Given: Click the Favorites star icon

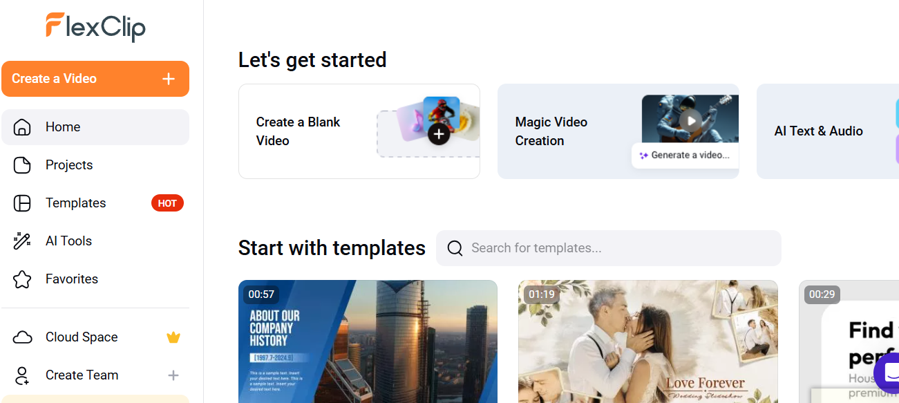Looking at the screenshot, I should 23,279.
